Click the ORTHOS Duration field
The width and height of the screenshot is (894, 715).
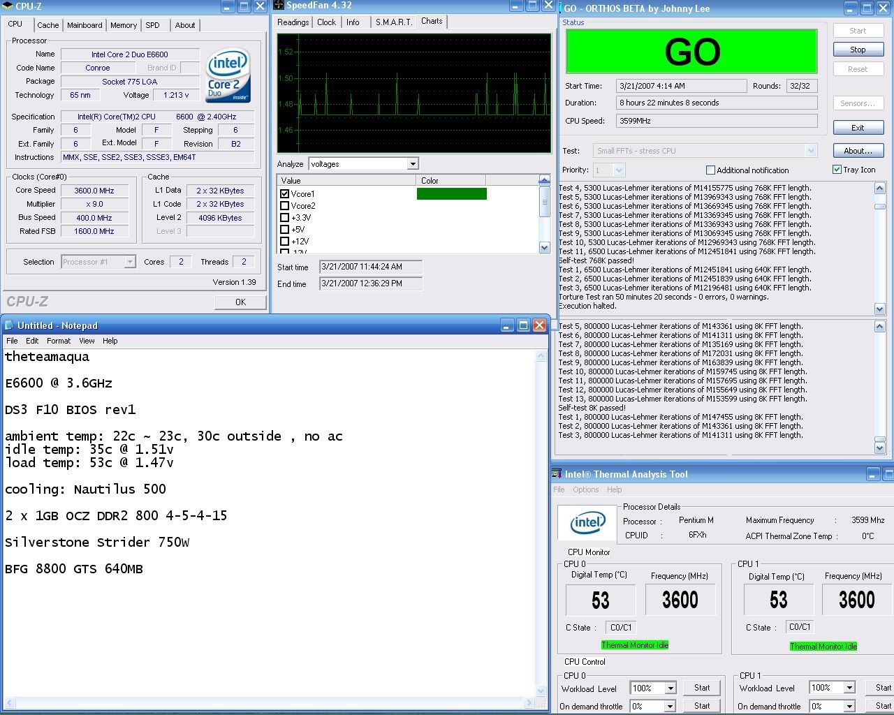(x=717, y=103)
